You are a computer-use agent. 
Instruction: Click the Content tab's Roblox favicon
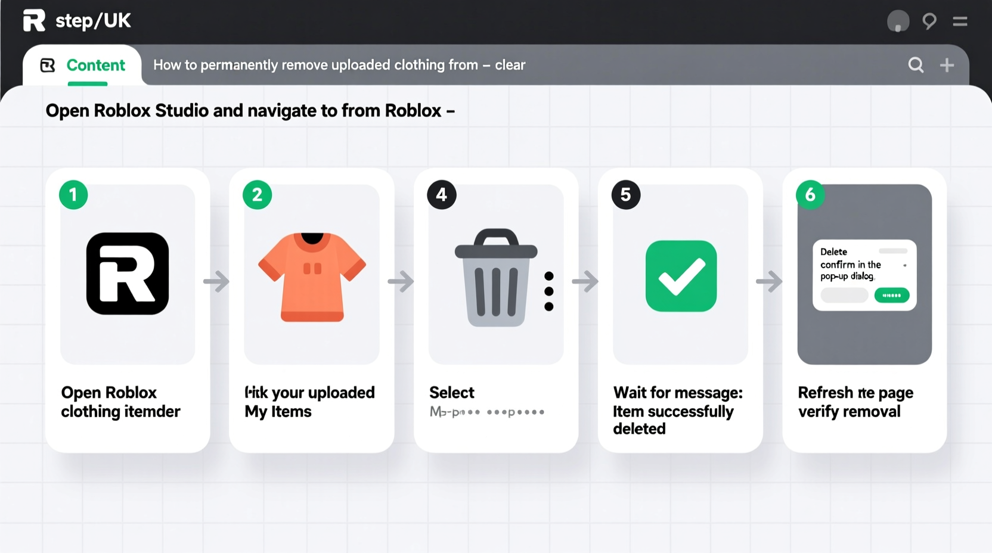tap(48, 65)
